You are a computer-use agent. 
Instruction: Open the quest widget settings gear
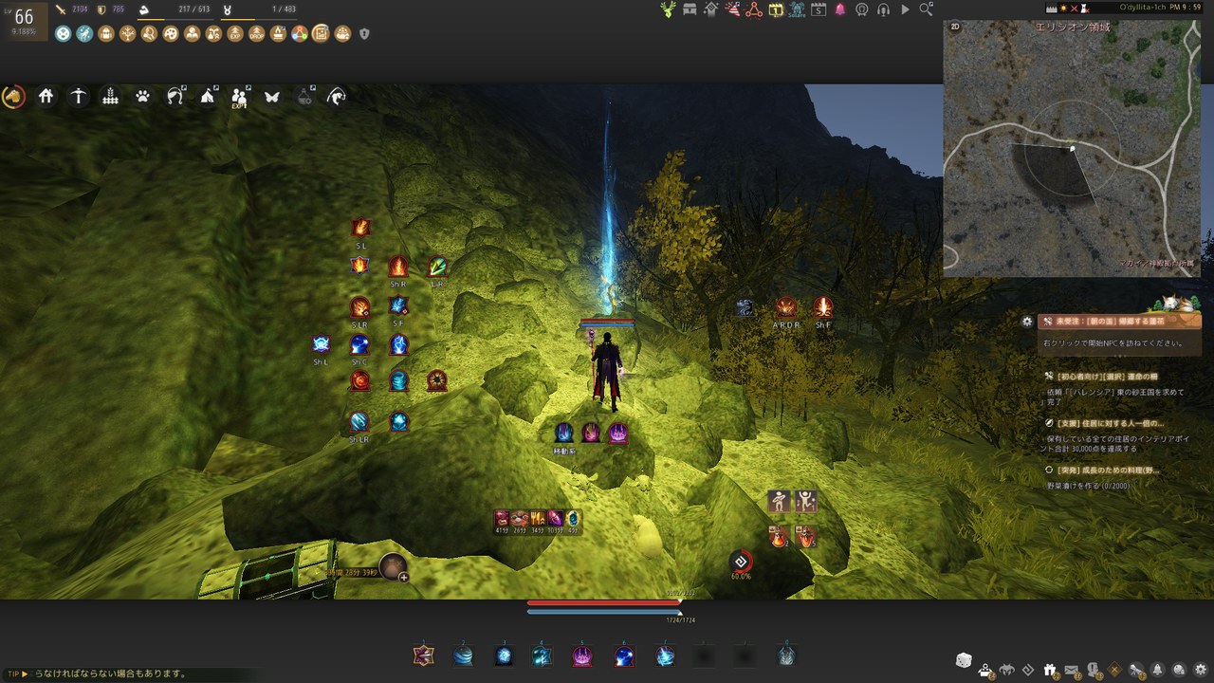(1027, 322)
